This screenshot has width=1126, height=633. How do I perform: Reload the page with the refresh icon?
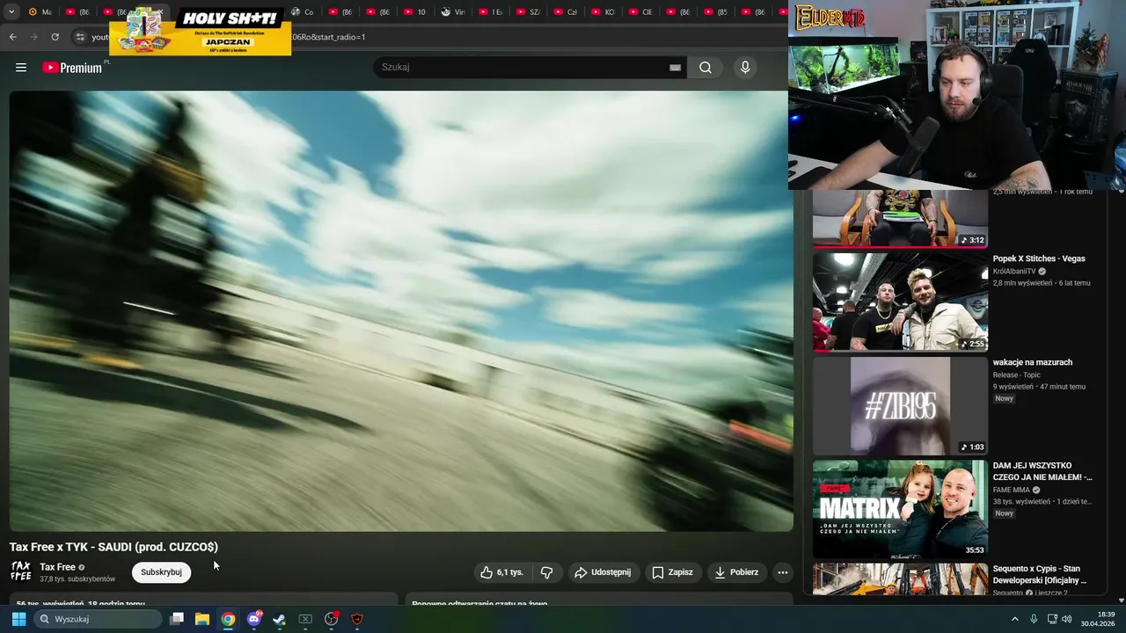55,37
